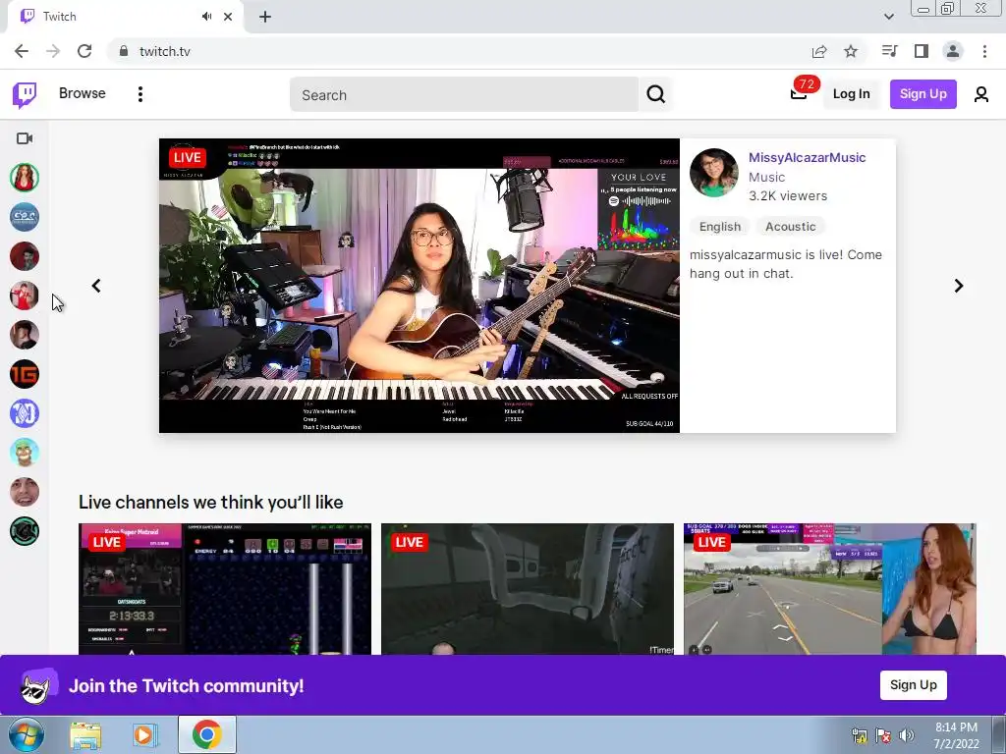Image resolution: width=1006 pixels, height=754 pixels.
Task: Open Chrome media controls icon
Action: [889, 51]
